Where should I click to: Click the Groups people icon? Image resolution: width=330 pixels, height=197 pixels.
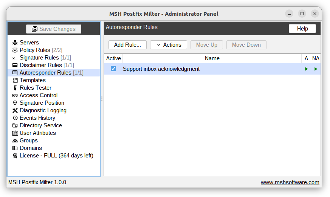click(x=15, y=141)
